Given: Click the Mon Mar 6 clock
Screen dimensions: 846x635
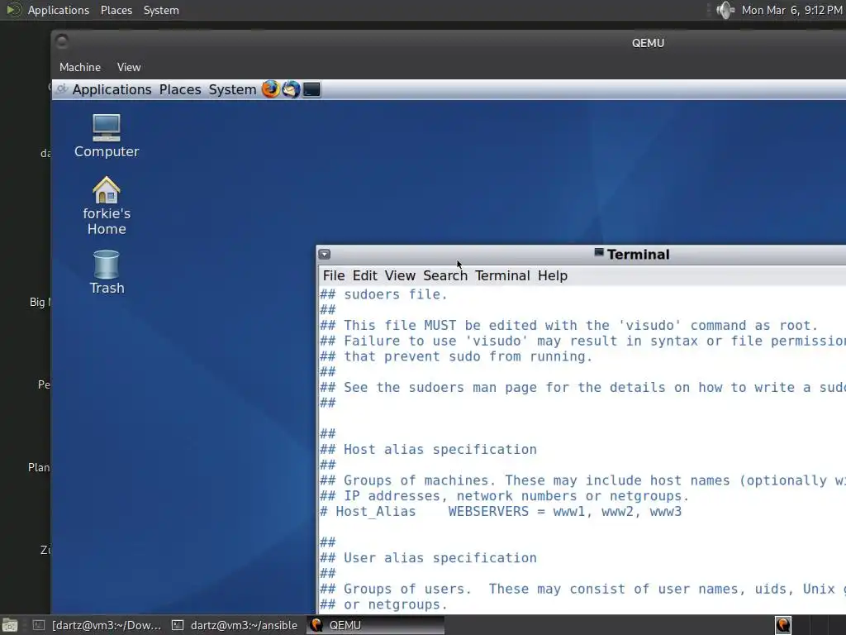Looking at the screenshot, I should (791, 10).
